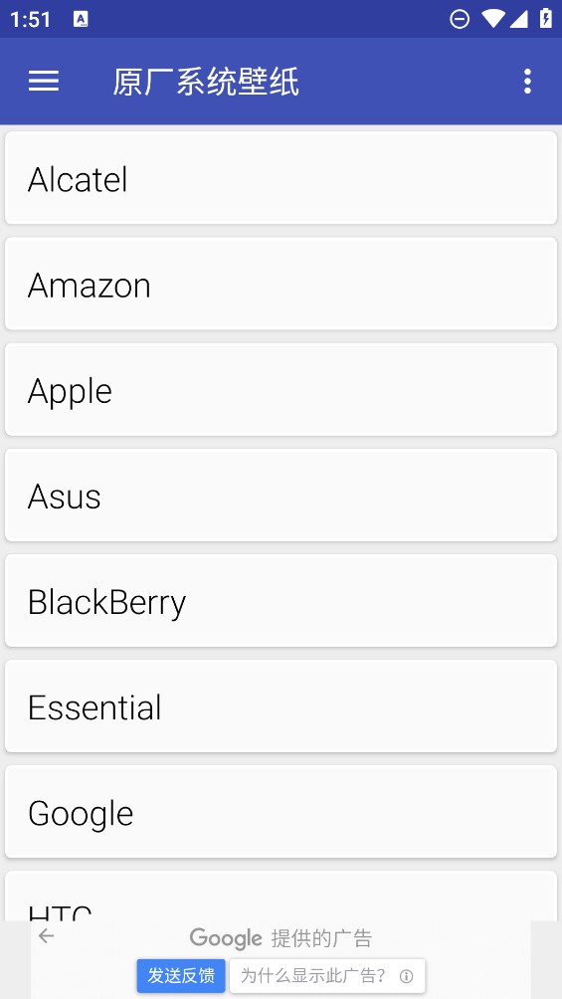This screenshot has height=999, width=562.
Task: Tap the back arrow in the ad banner
Action: pyautogui.click(x=46, y=935)
